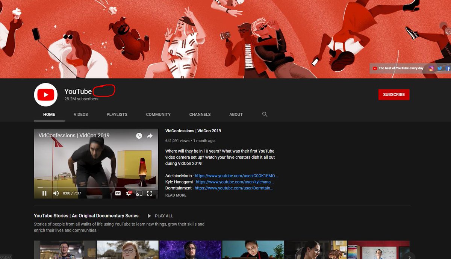This screenshot has height=259, width=451.
Task: Open the thumbnail with purple galaxy background
Action: [x=190, y=250]
